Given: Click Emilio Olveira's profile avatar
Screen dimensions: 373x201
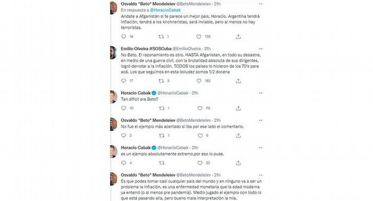Looking at the screenshot, I should point(113,52).
